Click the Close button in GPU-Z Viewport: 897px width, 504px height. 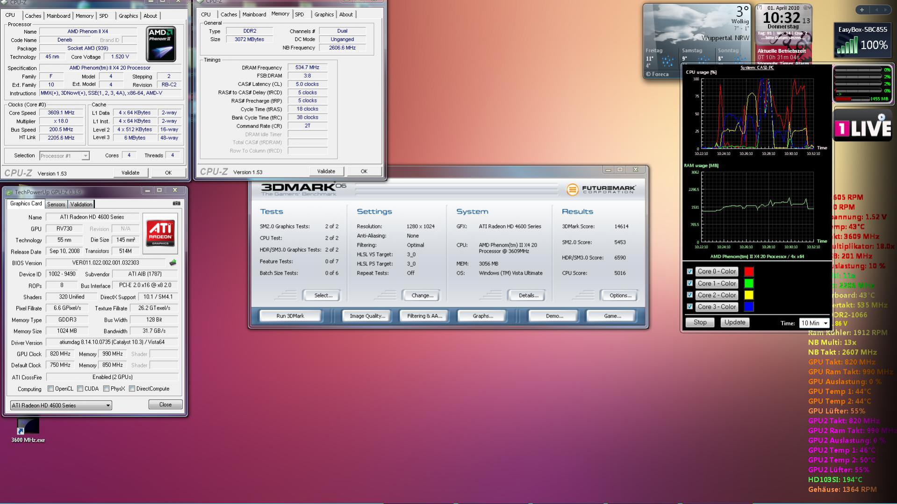coord(165,405)
